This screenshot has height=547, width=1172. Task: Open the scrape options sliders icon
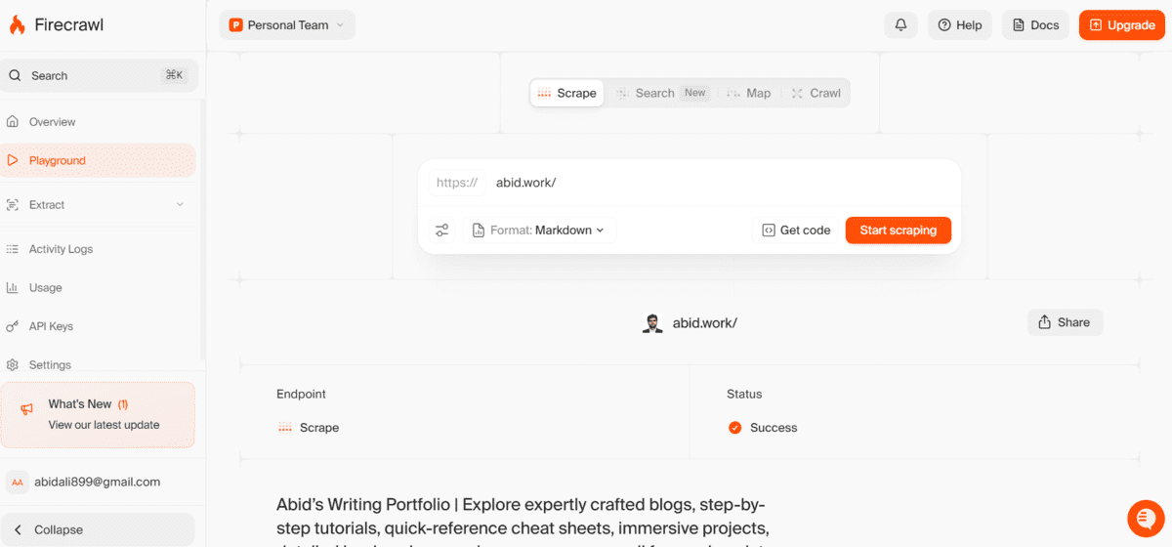(442, 231)
